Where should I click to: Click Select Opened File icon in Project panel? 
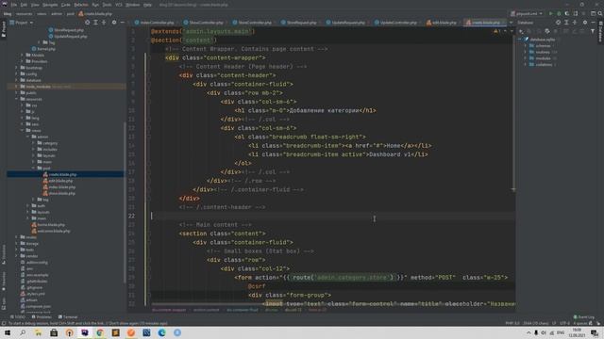click(x=88, y=23)
